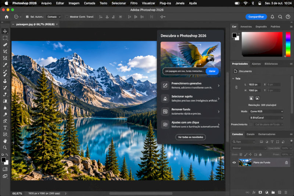The height and width of the screenshot is (196, 294).
Task: Select the Move tool
Action: pos(5,31)
